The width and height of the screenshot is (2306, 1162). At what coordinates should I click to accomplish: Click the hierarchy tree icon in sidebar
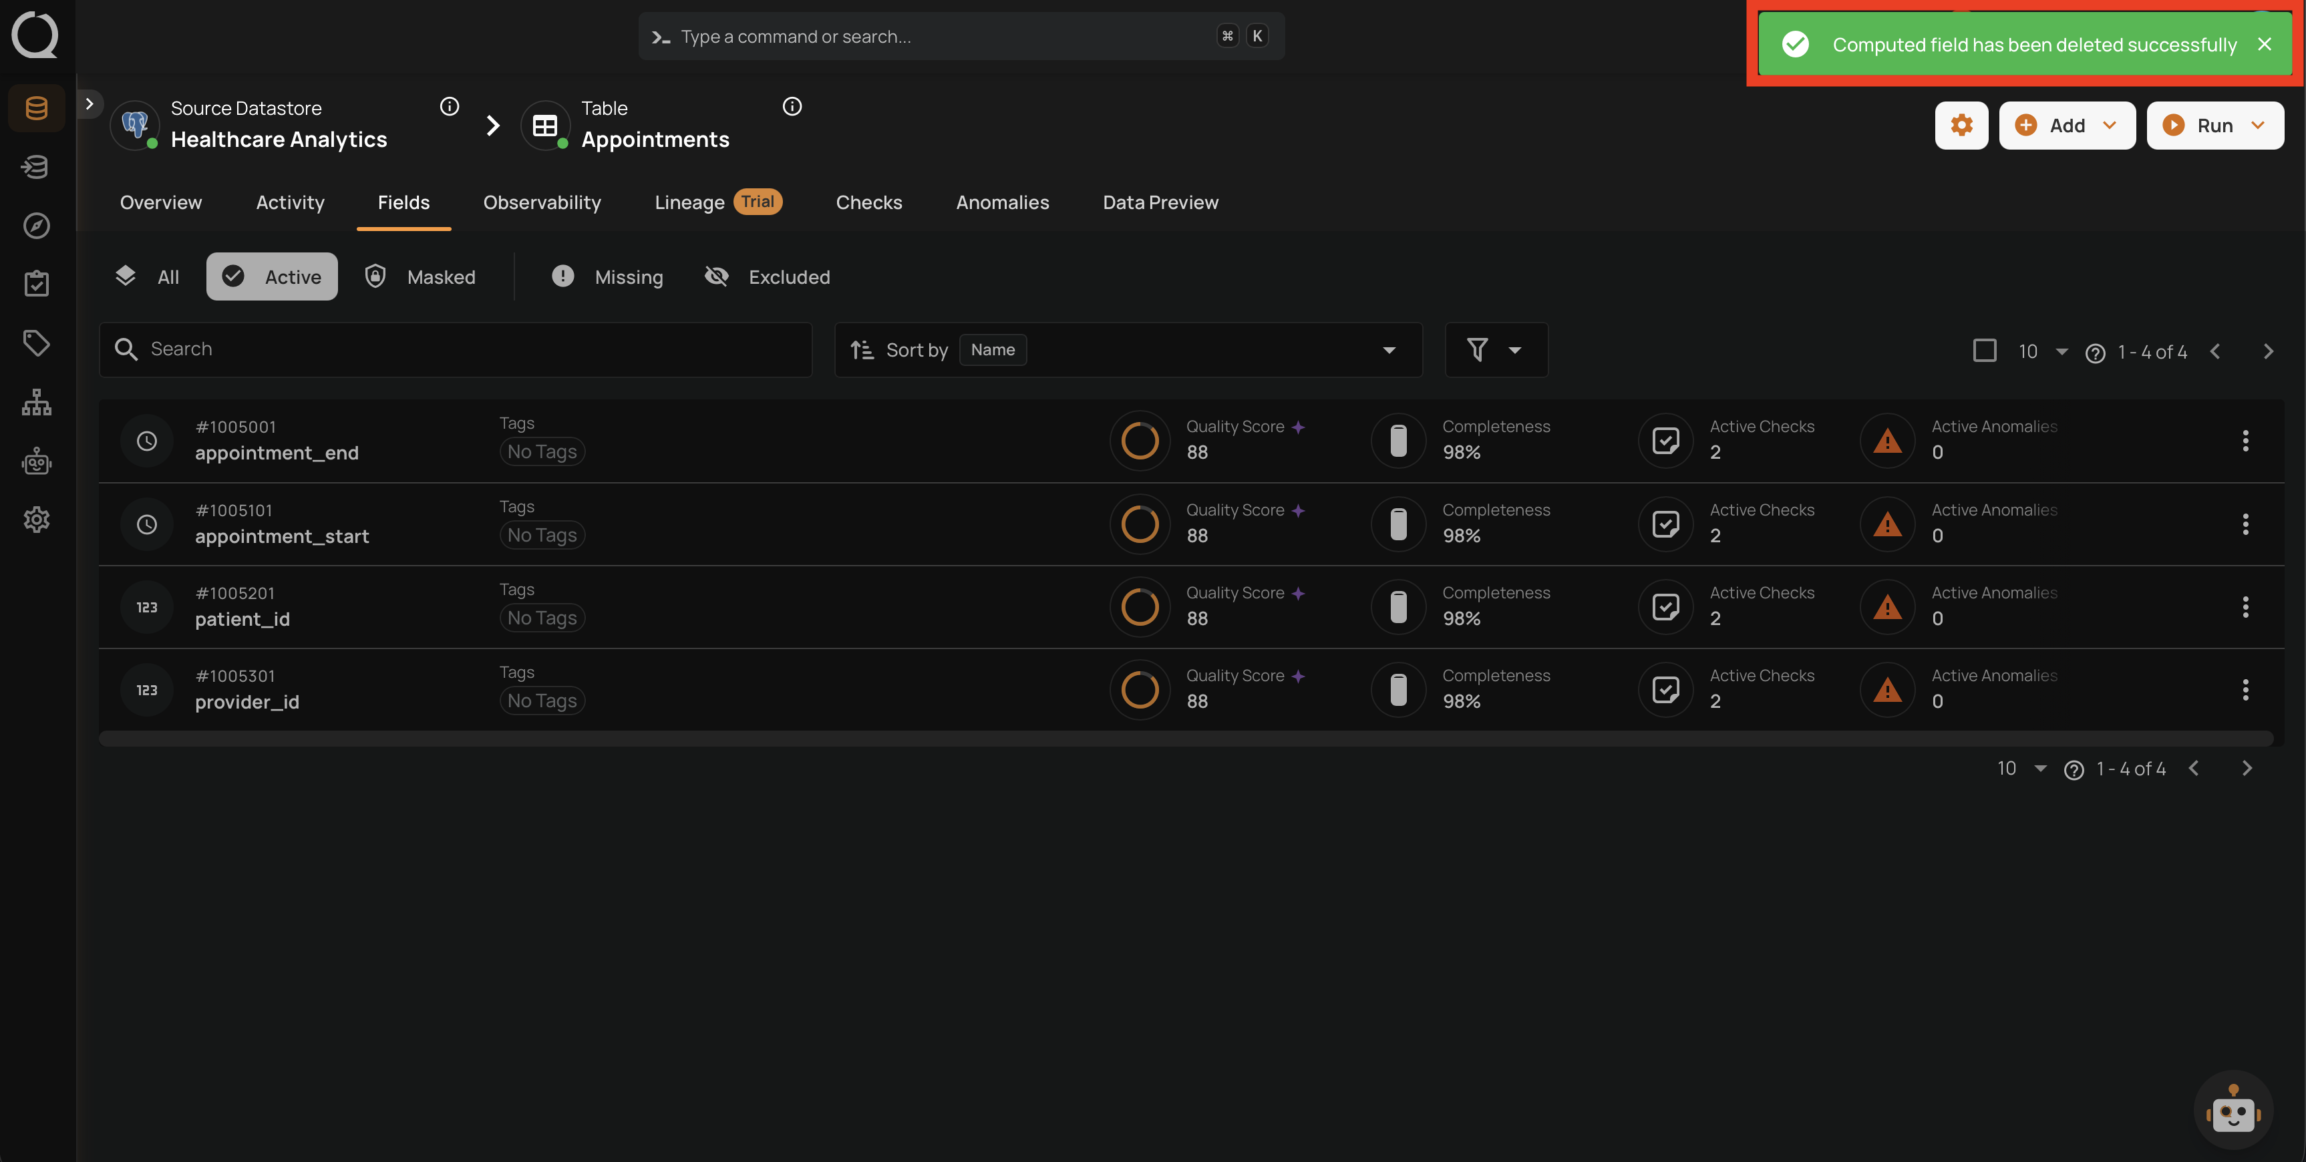(36, 402)
